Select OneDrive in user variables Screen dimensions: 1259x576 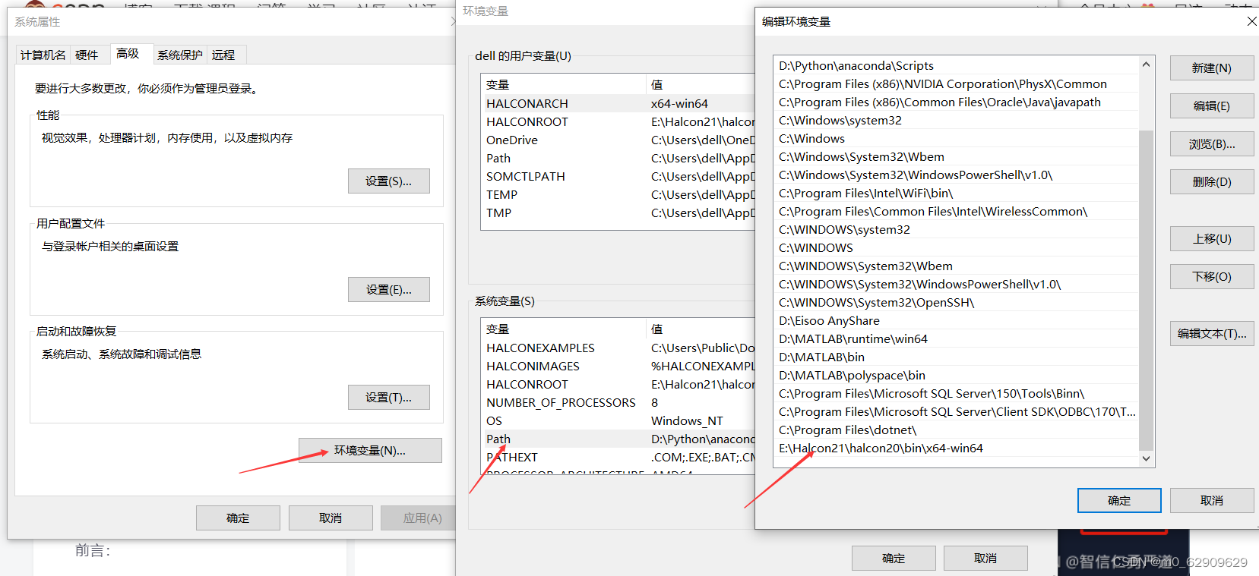coord(618,140)
